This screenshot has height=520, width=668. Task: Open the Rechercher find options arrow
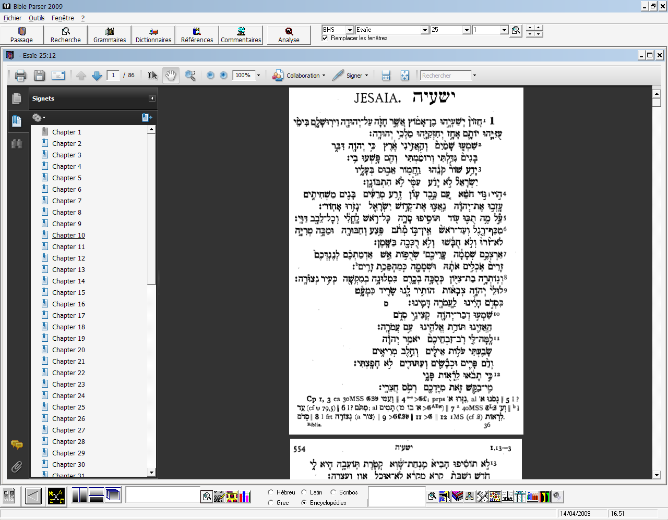coord(474,76)
